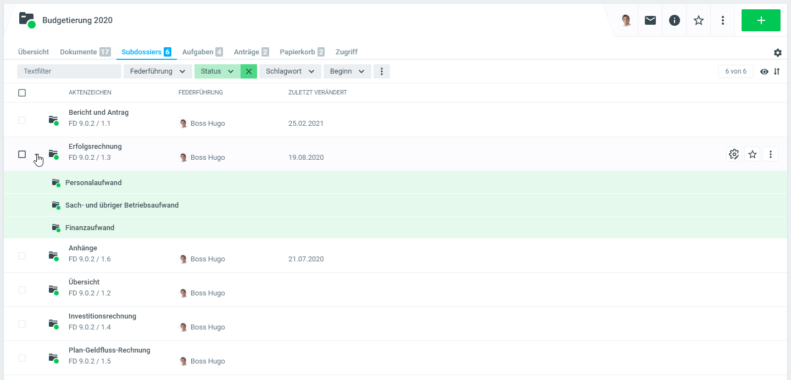Click the sort arrows icon

click(777, 71)
